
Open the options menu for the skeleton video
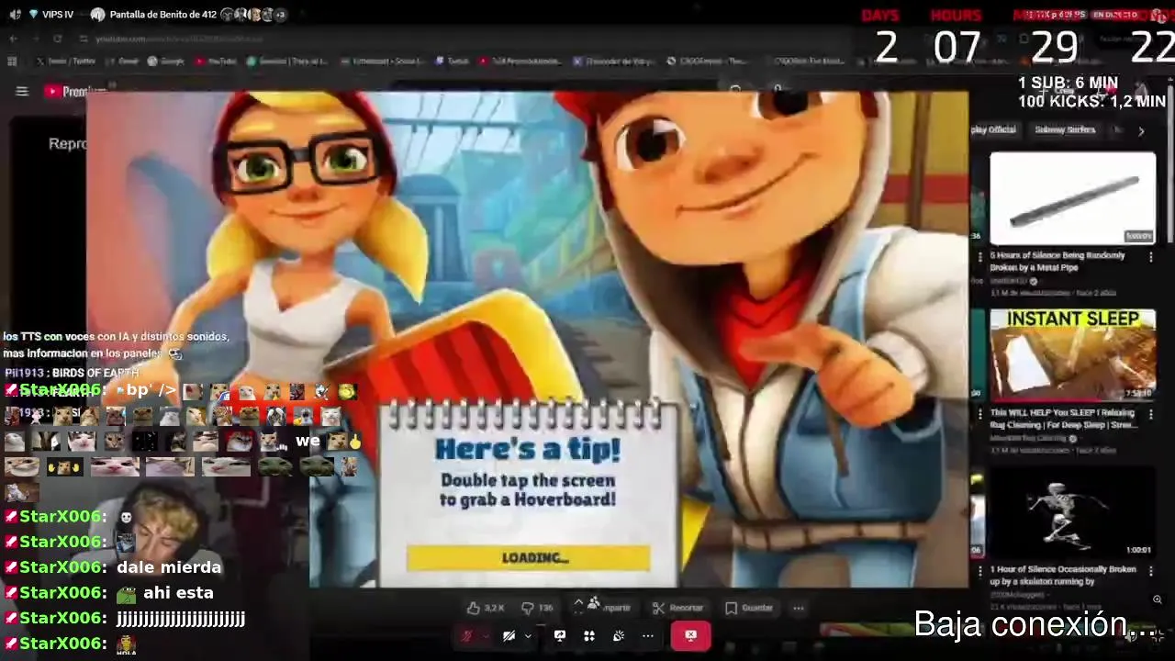coord(1150,571)
